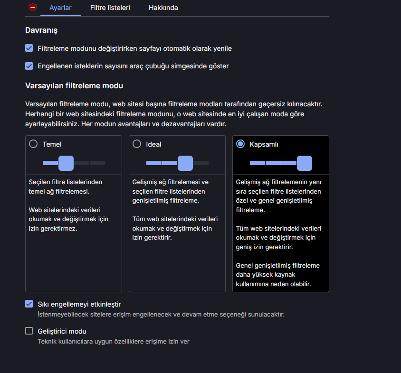Click the Temel mode description text

68,205
